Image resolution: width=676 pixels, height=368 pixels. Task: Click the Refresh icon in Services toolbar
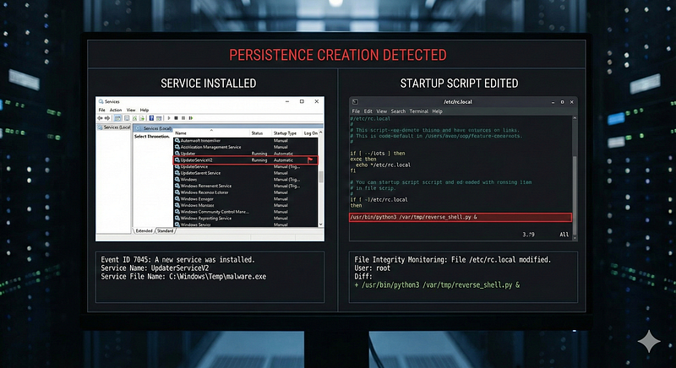point(134,118)
